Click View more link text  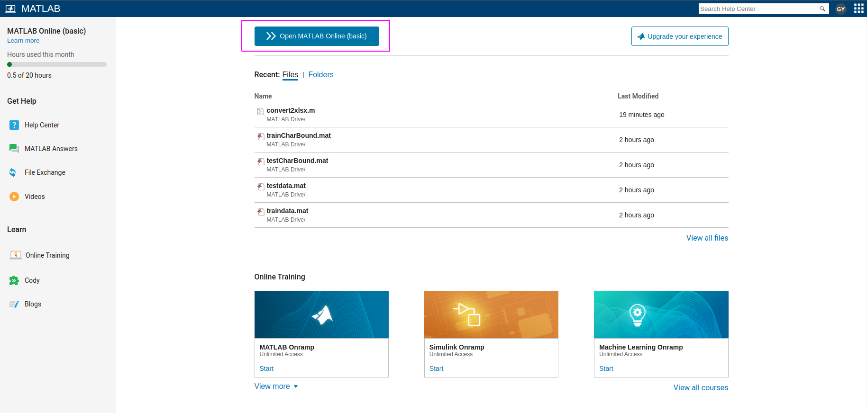(x=272, y=386)
